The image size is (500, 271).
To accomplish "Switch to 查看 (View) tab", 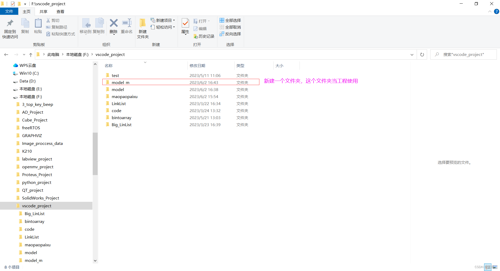I will point(60,11).
